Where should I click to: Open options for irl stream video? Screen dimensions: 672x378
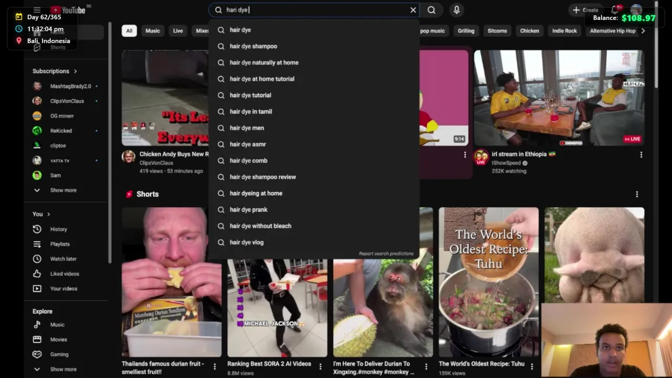pyautogui.click(x=641, y=155)
